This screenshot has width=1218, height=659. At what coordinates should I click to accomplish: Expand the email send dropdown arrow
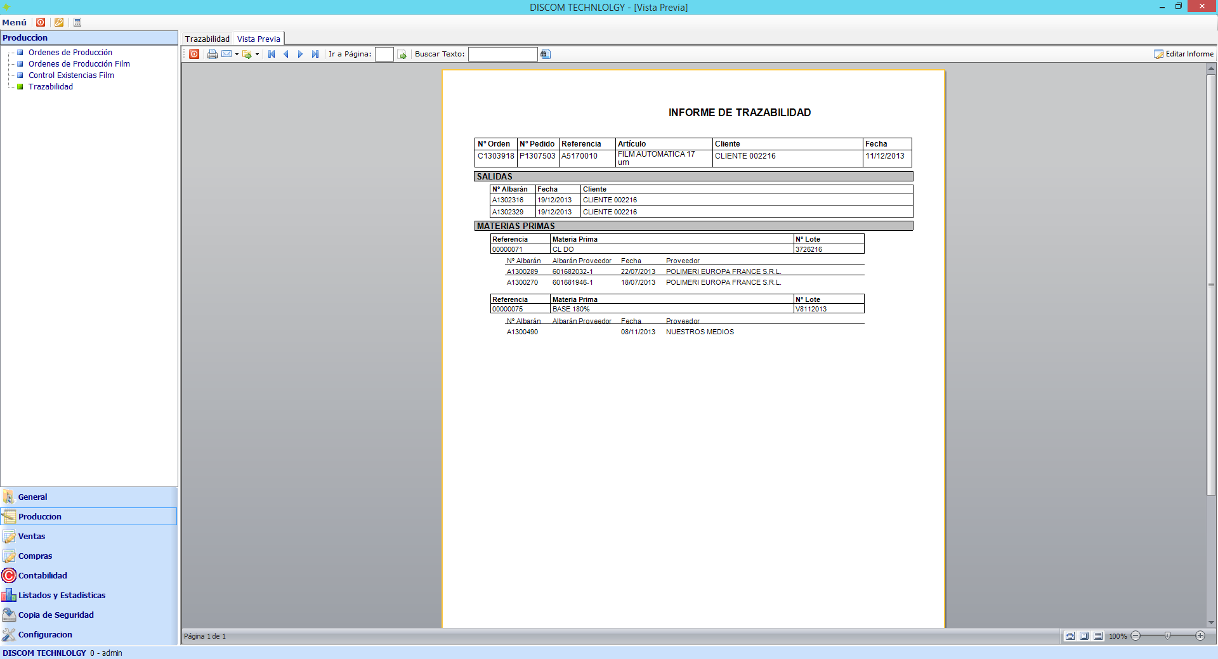point(237,55)
